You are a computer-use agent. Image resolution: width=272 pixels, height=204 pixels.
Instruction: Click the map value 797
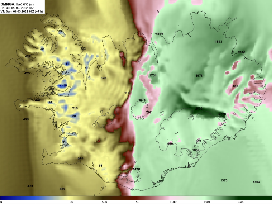(x=149, y=112)
